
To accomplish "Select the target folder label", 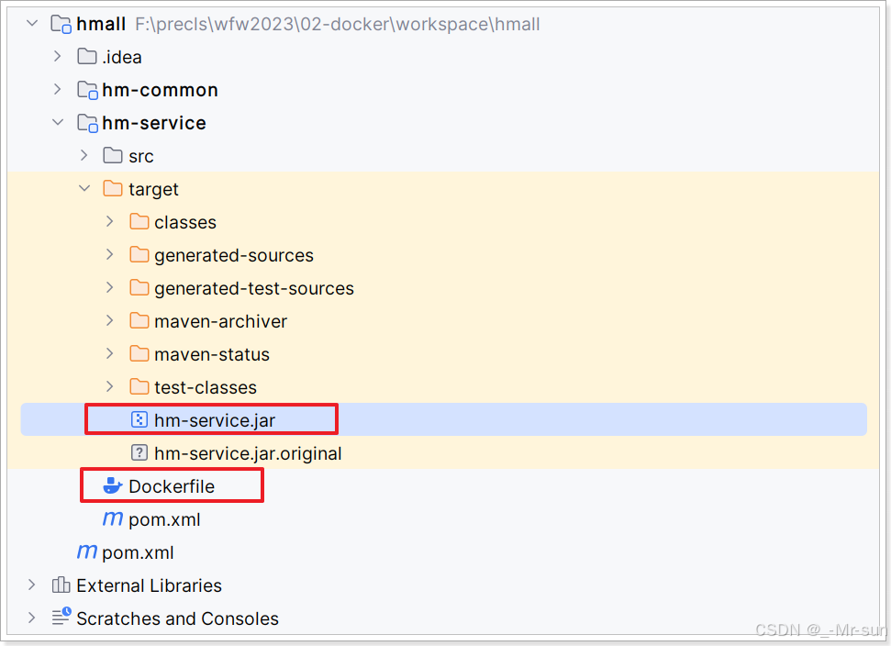I will point(153,189).
